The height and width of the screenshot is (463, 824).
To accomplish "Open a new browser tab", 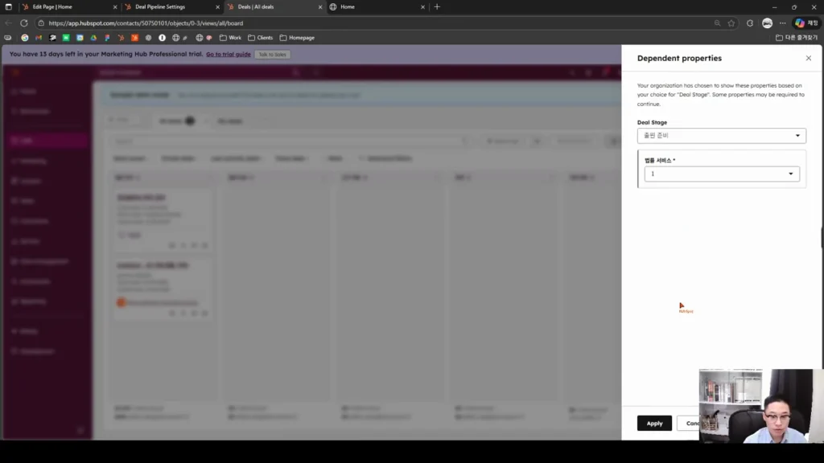I will coord(437,6).
